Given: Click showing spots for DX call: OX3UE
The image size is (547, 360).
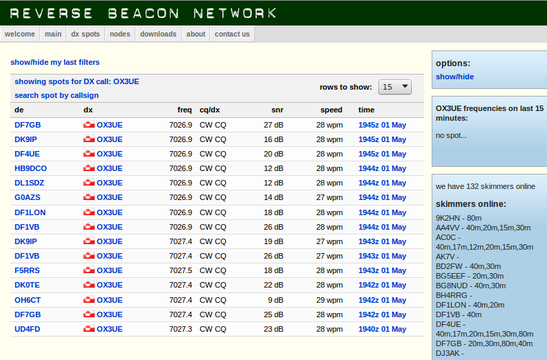Looking at the screenshot, I should (77, 81).
